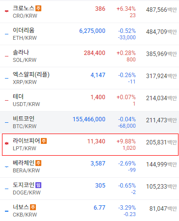Click the LPT price 11,340
Image resolution: width=179 pixels, height=221 pixels.
coord(96,141)
